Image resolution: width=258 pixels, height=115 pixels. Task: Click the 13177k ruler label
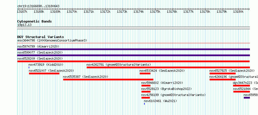[188, 12]
